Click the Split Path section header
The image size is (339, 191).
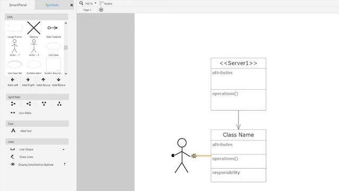[38, 97]
